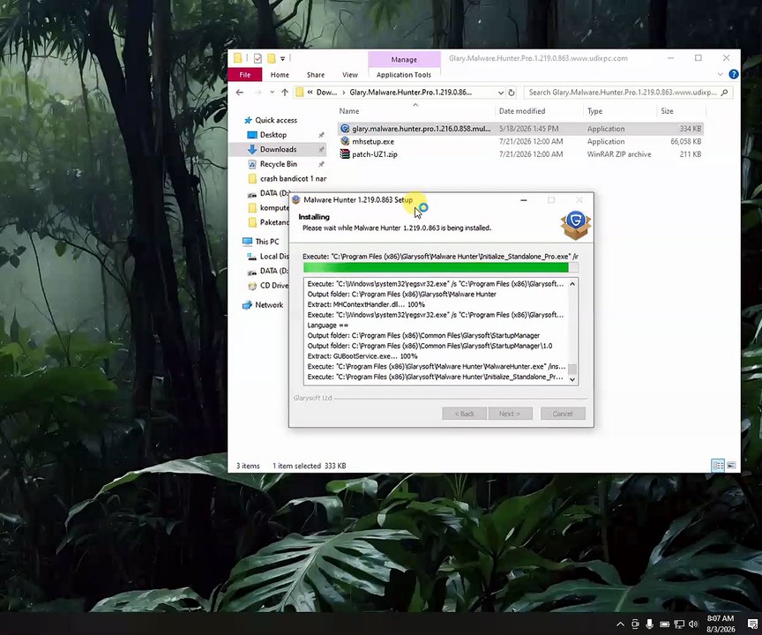
Task: Click the New folder quick access icon
Action: (272, 59)
